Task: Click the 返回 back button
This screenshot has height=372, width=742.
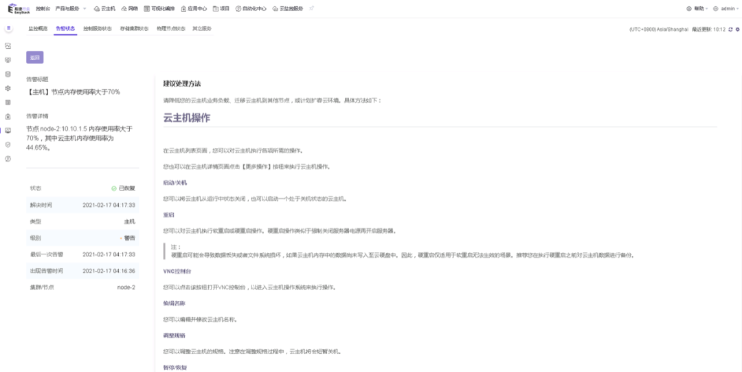Action: tap(34, 57)
